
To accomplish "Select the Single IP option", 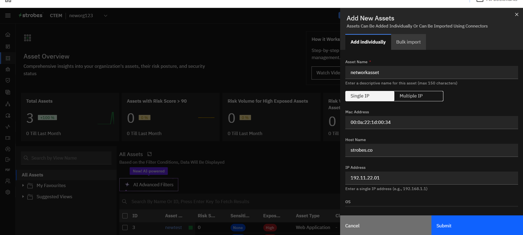I will 370,96.
